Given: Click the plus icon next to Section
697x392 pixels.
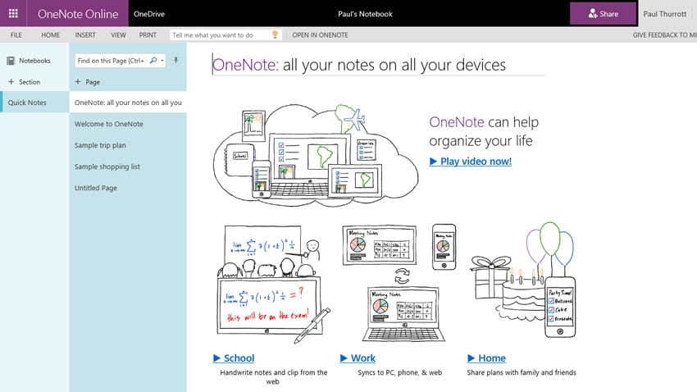Looking at the screenshot, I should 11,82.
